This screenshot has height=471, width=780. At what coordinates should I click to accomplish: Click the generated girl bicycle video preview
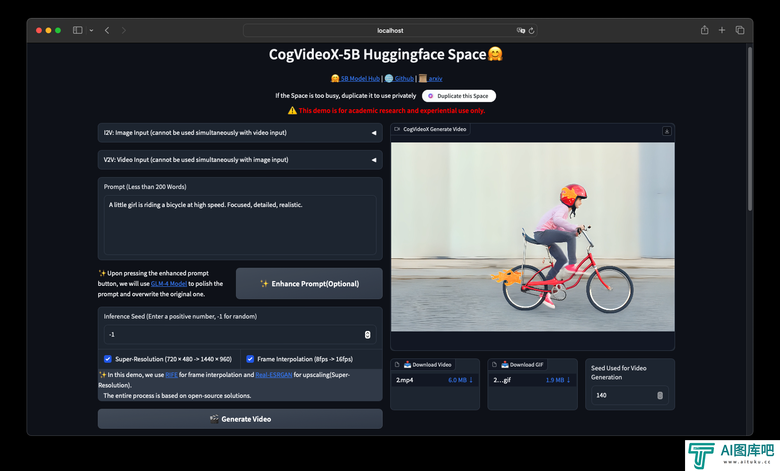click(x=533, y=237)
